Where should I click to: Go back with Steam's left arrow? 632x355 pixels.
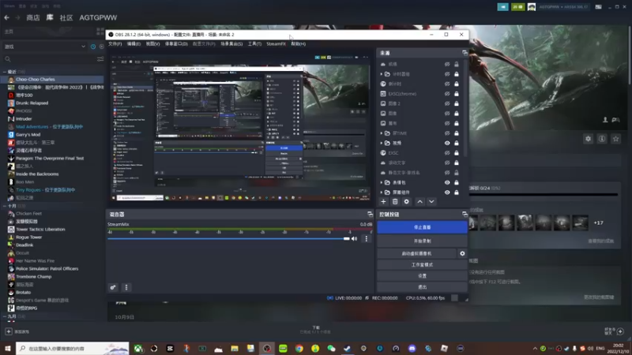coord(6,17)
